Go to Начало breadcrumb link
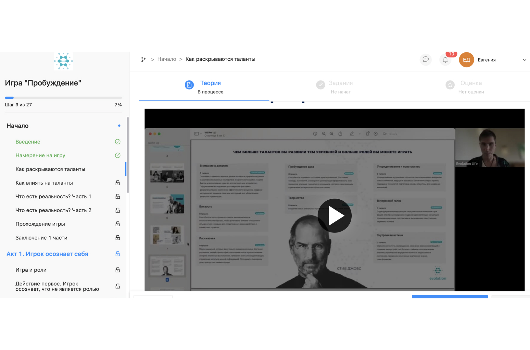 pos(166,59)
